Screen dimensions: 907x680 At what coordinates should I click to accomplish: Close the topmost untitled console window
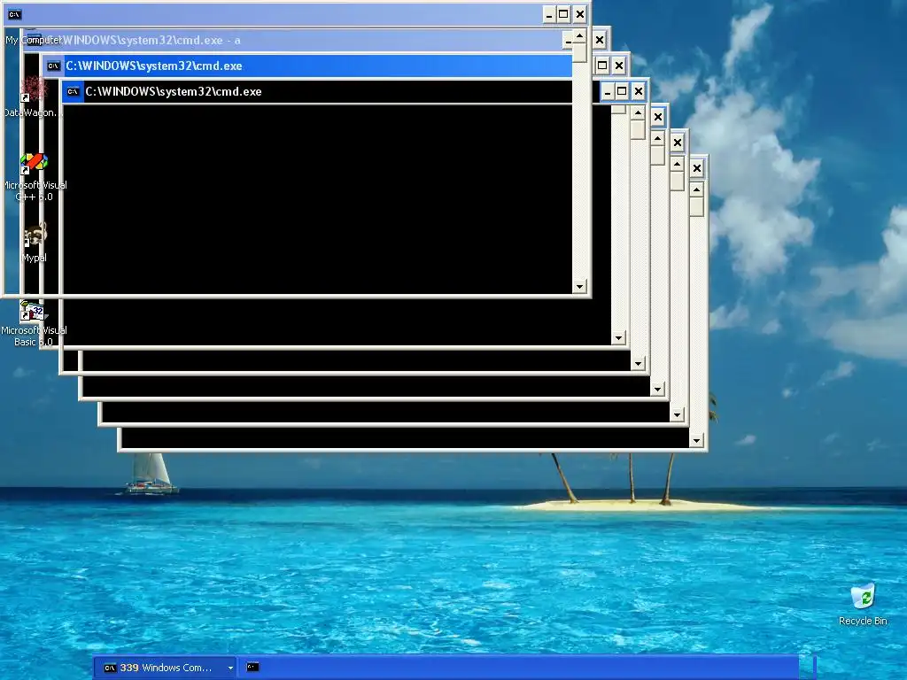(x=580, y=14)
